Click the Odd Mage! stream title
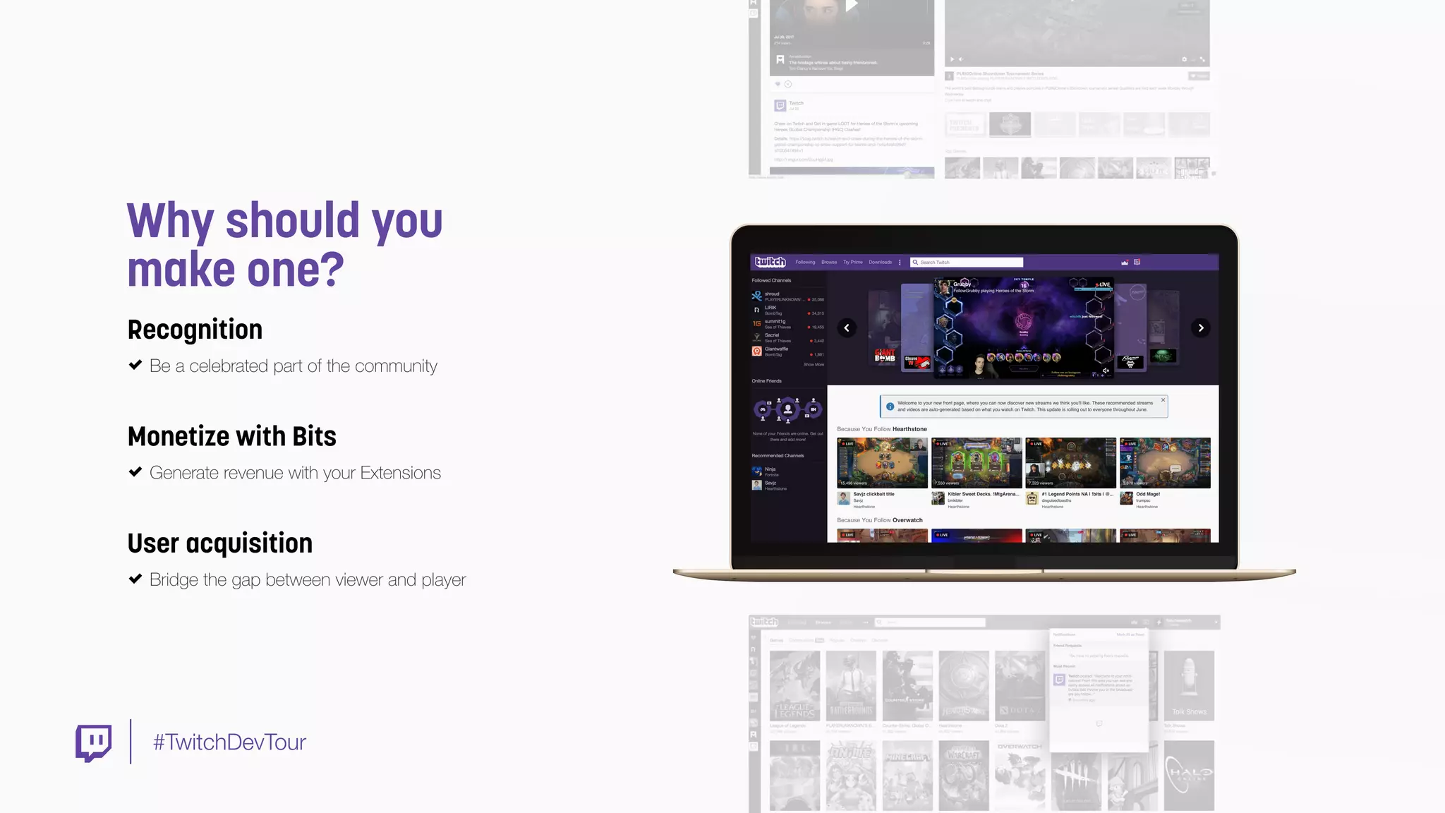Image resolution: width=1445 pixels, height=813 pixels. [x=1148, y=494]
